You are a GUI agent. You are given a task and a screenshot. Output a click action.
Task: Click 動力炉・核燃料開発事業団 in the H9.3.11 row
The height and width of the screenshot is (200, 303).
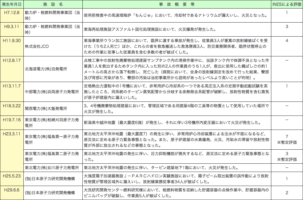pos(52,29)
